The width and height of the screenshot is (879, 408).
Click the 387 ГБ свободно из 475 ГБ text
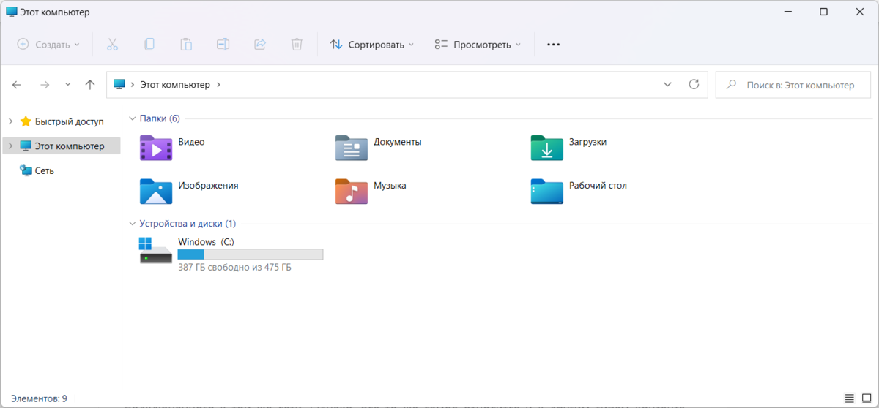(x=234, y=268)
